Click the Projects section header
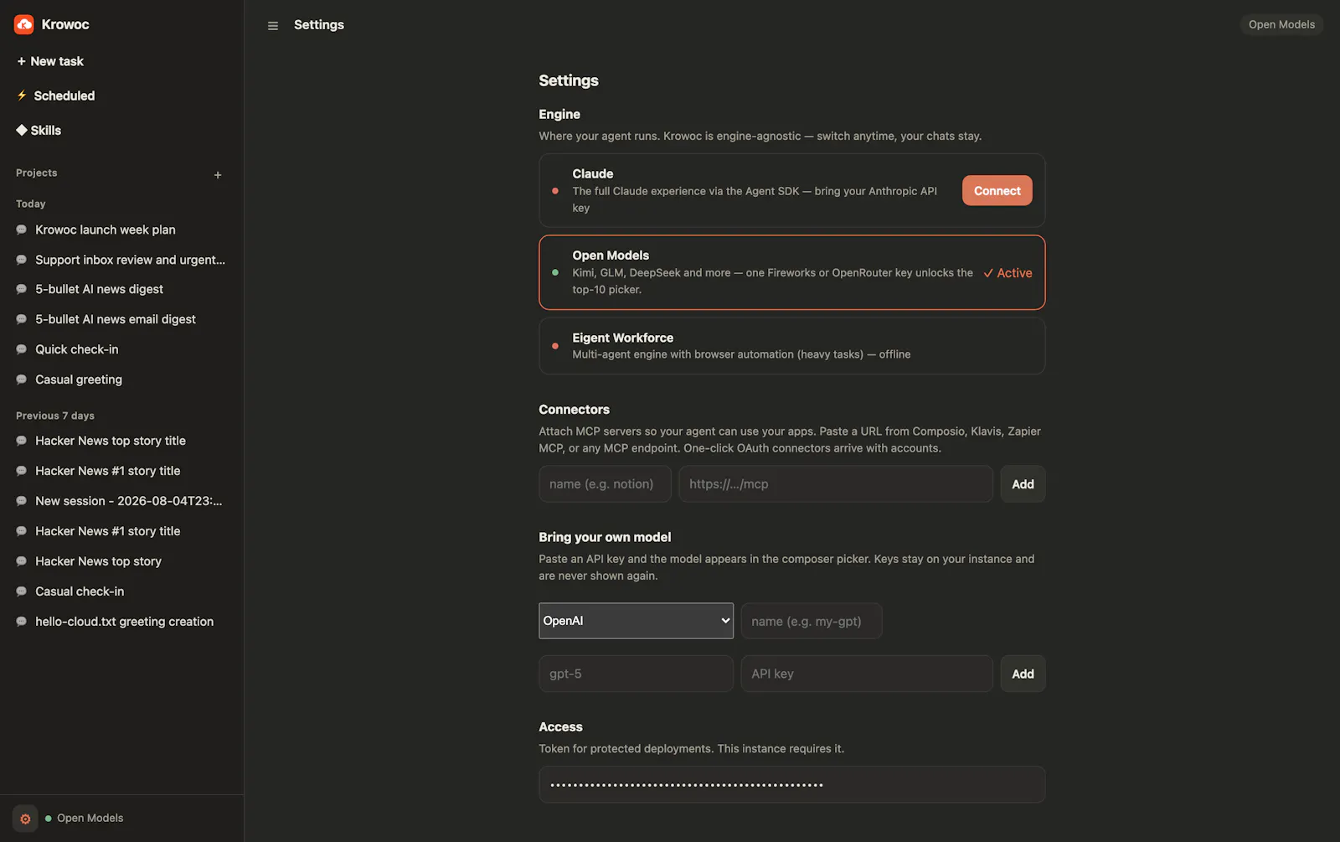 point(37,173)
